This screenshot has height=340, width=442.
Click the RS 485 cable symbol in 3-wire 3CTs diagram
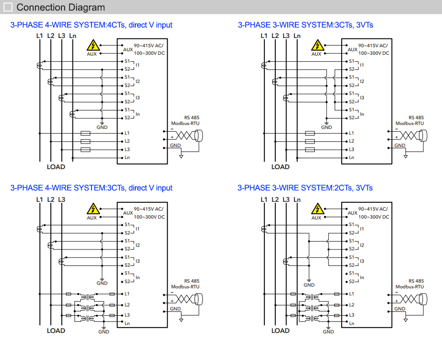411,136
